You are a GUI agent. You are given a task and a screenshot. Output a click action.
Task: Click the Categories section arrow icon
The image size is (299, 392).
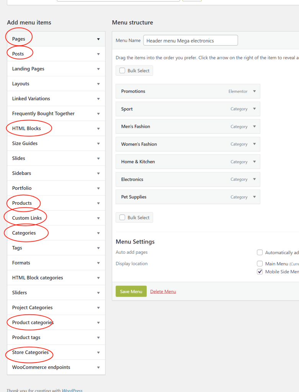pyautogui.click(x=98, y=233)
